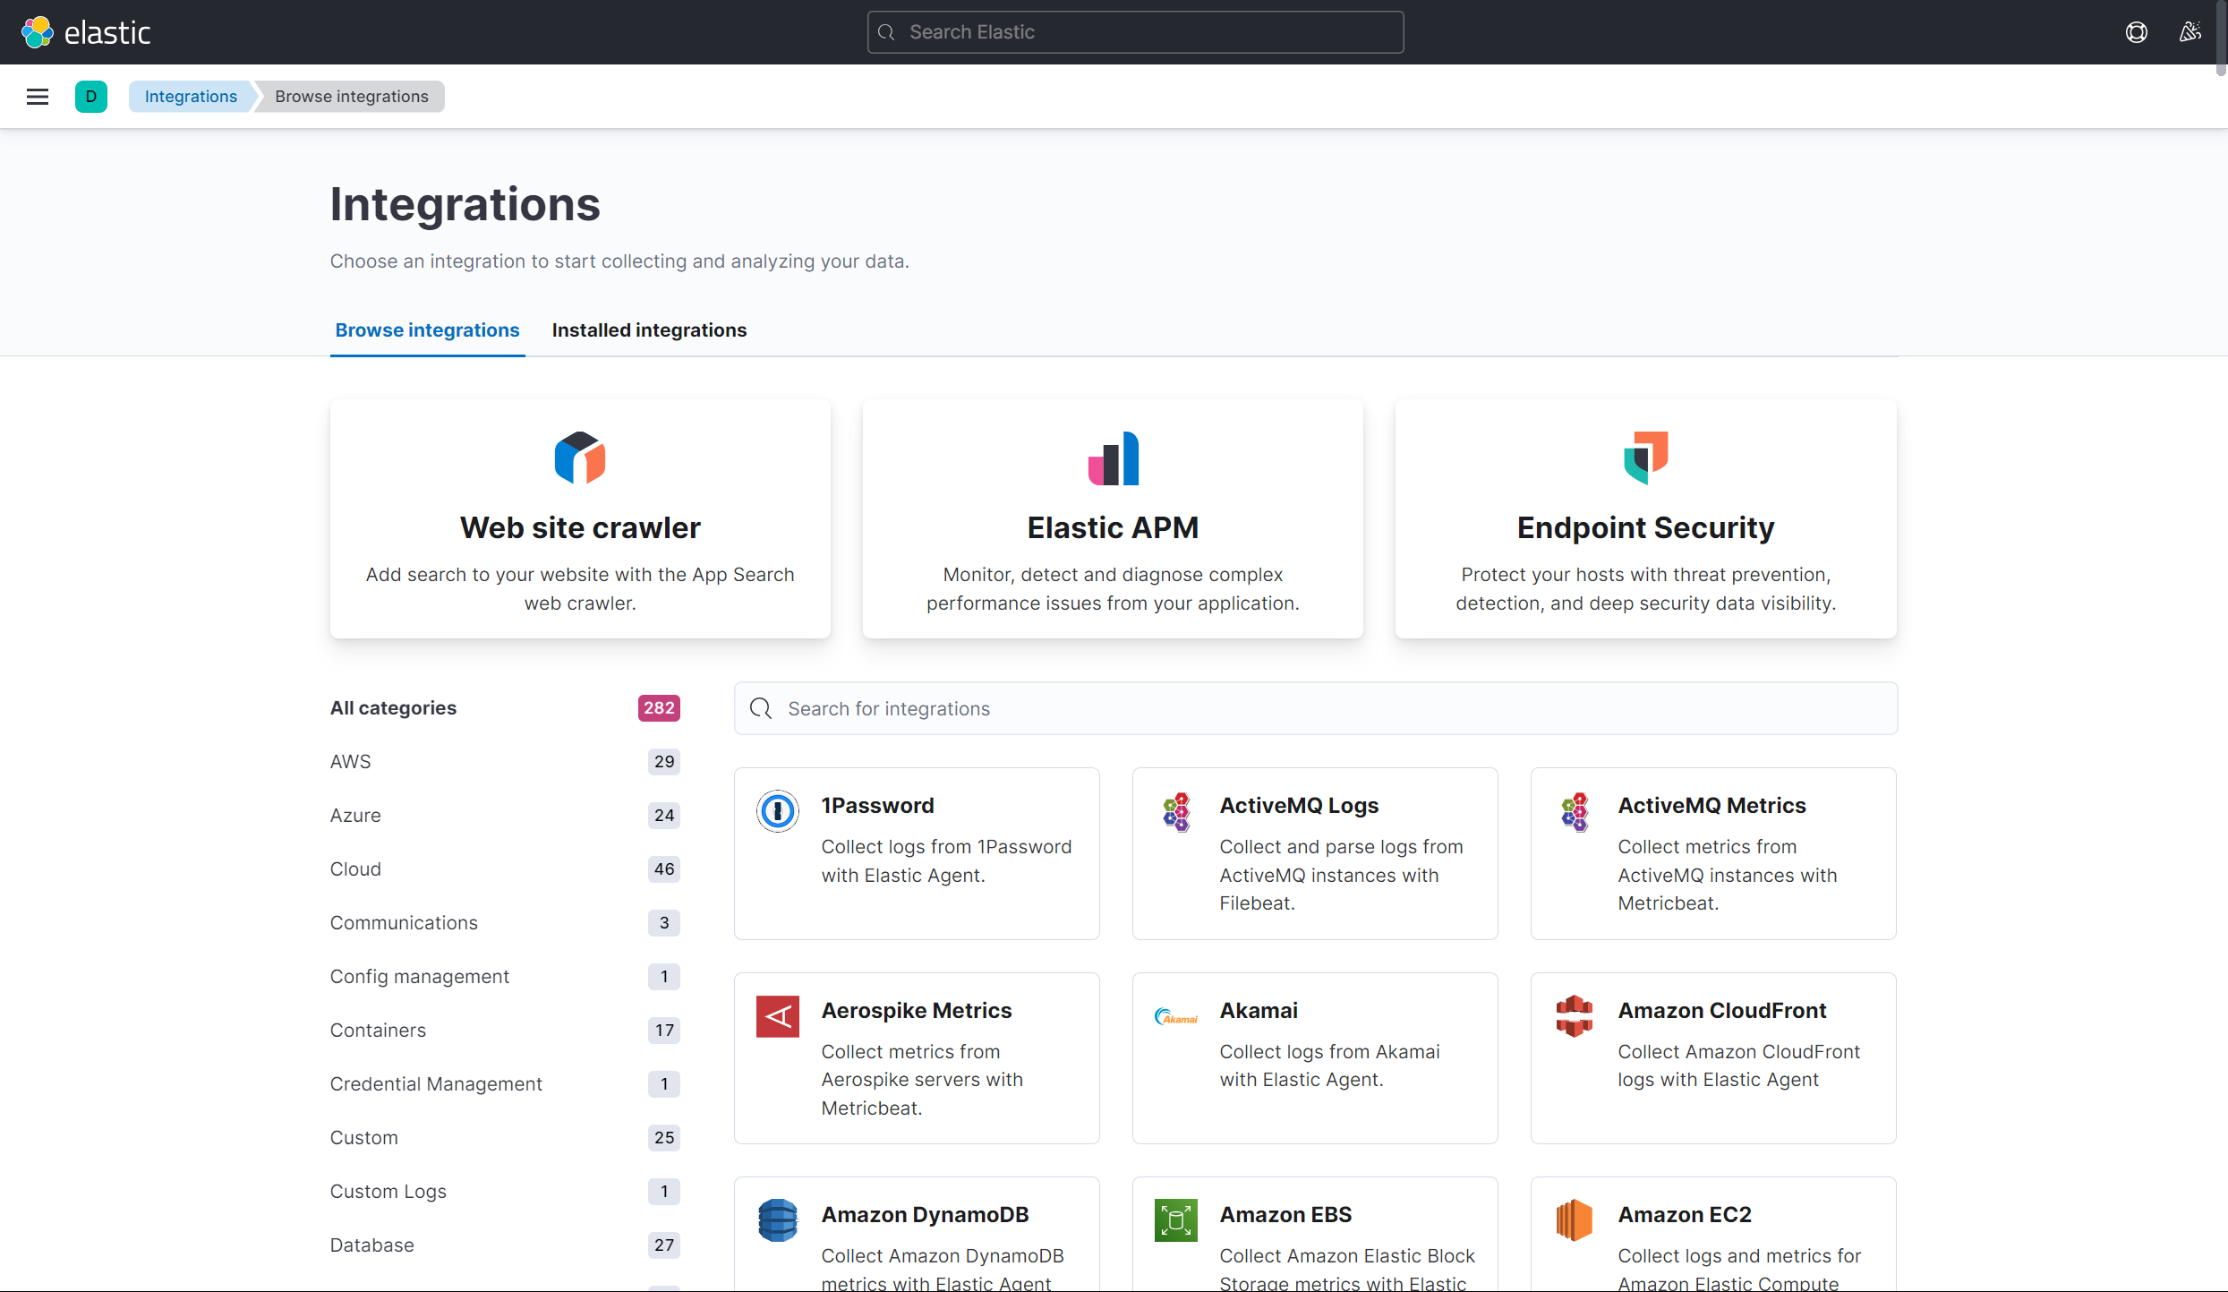Screen dimensions: 2228x1292
Task: Click the 1Password logo icon
Action: tap(778, 811)
